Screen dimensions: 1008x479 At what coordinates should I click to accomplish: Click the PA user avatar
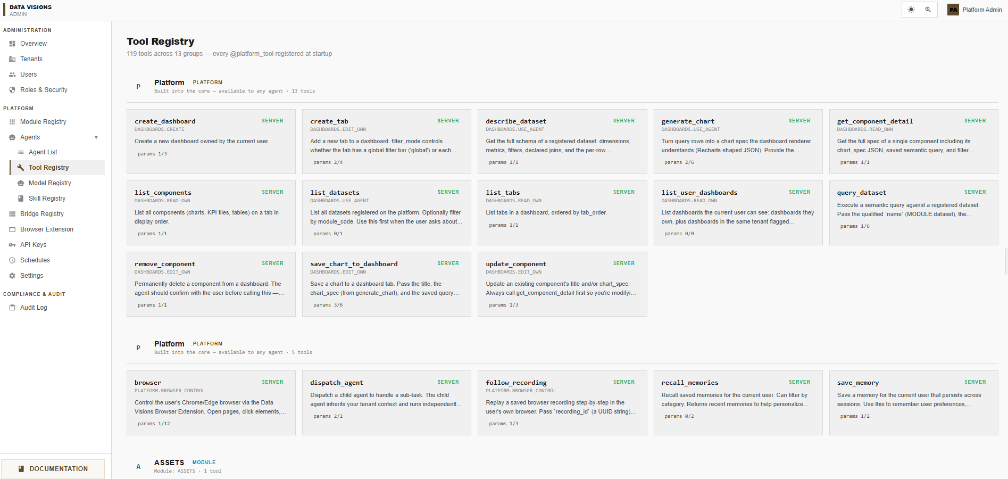(x=953, y=10)
